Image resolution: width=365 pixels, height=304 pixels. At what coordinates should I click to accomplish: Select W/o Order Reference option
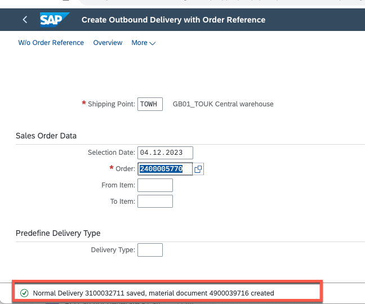point(51,43)
